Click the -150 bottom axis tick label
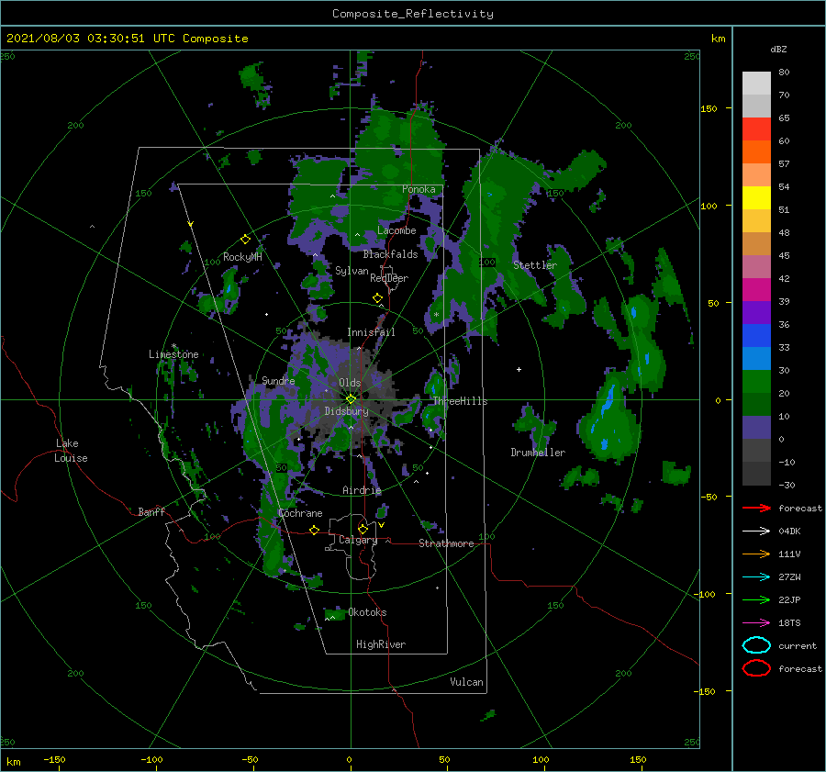Screen dimensions: 826x772 54,759
